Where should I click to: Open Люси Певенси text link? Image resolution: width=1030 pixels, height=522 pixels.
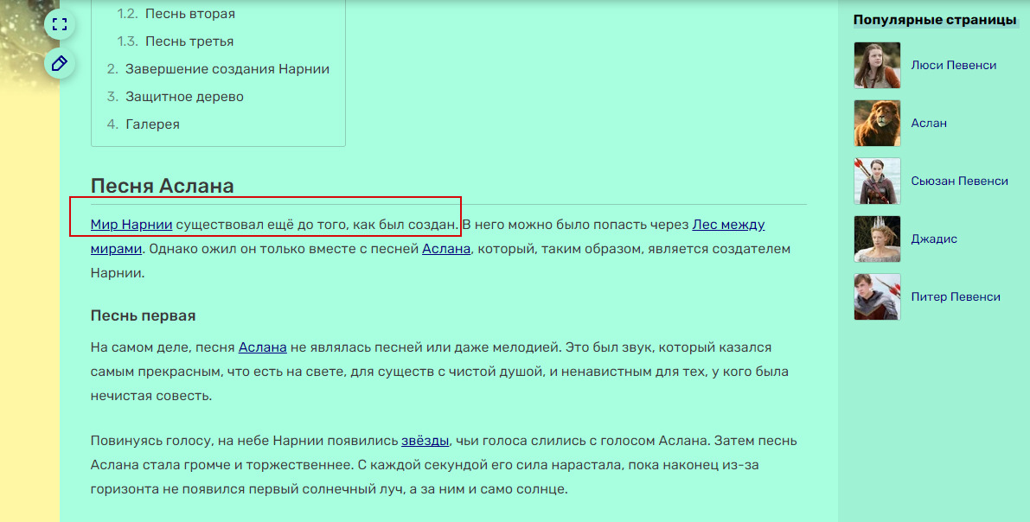(953, 66)
